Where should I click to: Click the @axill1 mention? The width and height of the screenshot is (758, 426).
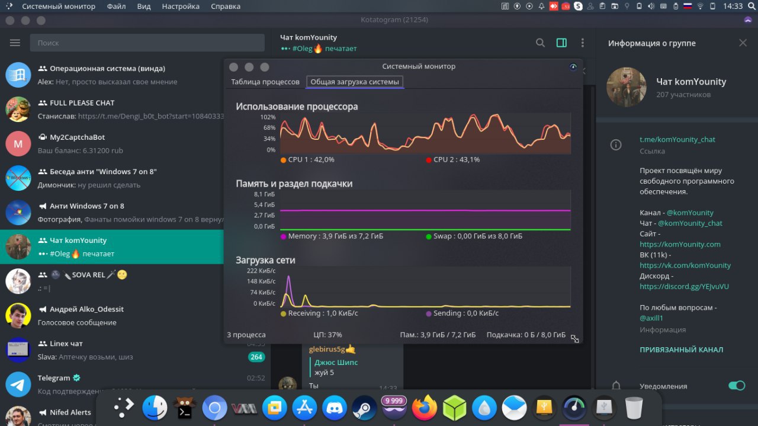[652, 318]
